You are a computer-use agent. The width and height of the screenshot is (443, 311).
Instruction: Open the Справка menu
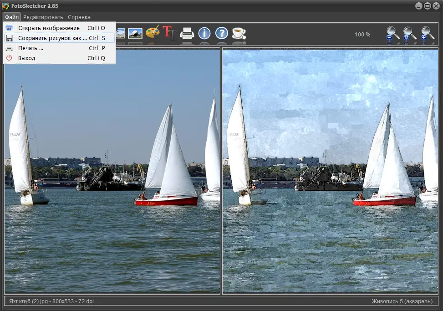pos(79,17)
